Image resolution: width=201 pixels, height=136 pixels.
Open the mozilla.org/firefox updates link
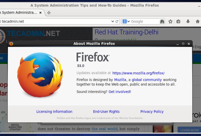138,73
